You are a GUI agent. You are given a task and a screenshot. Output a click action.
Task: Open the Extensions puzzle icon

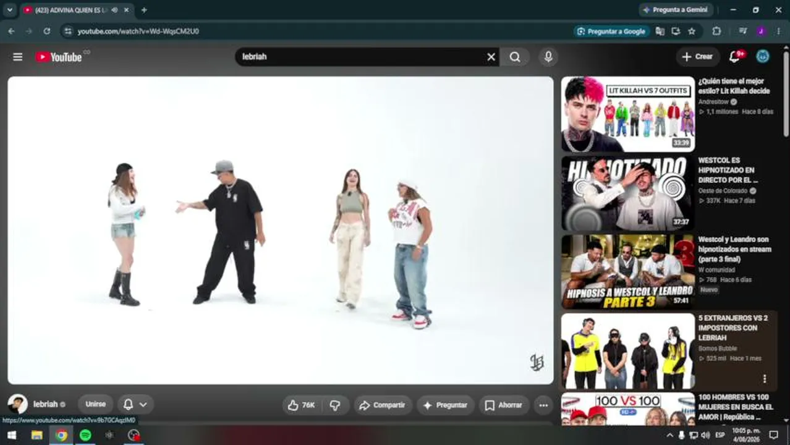(716, 31)
